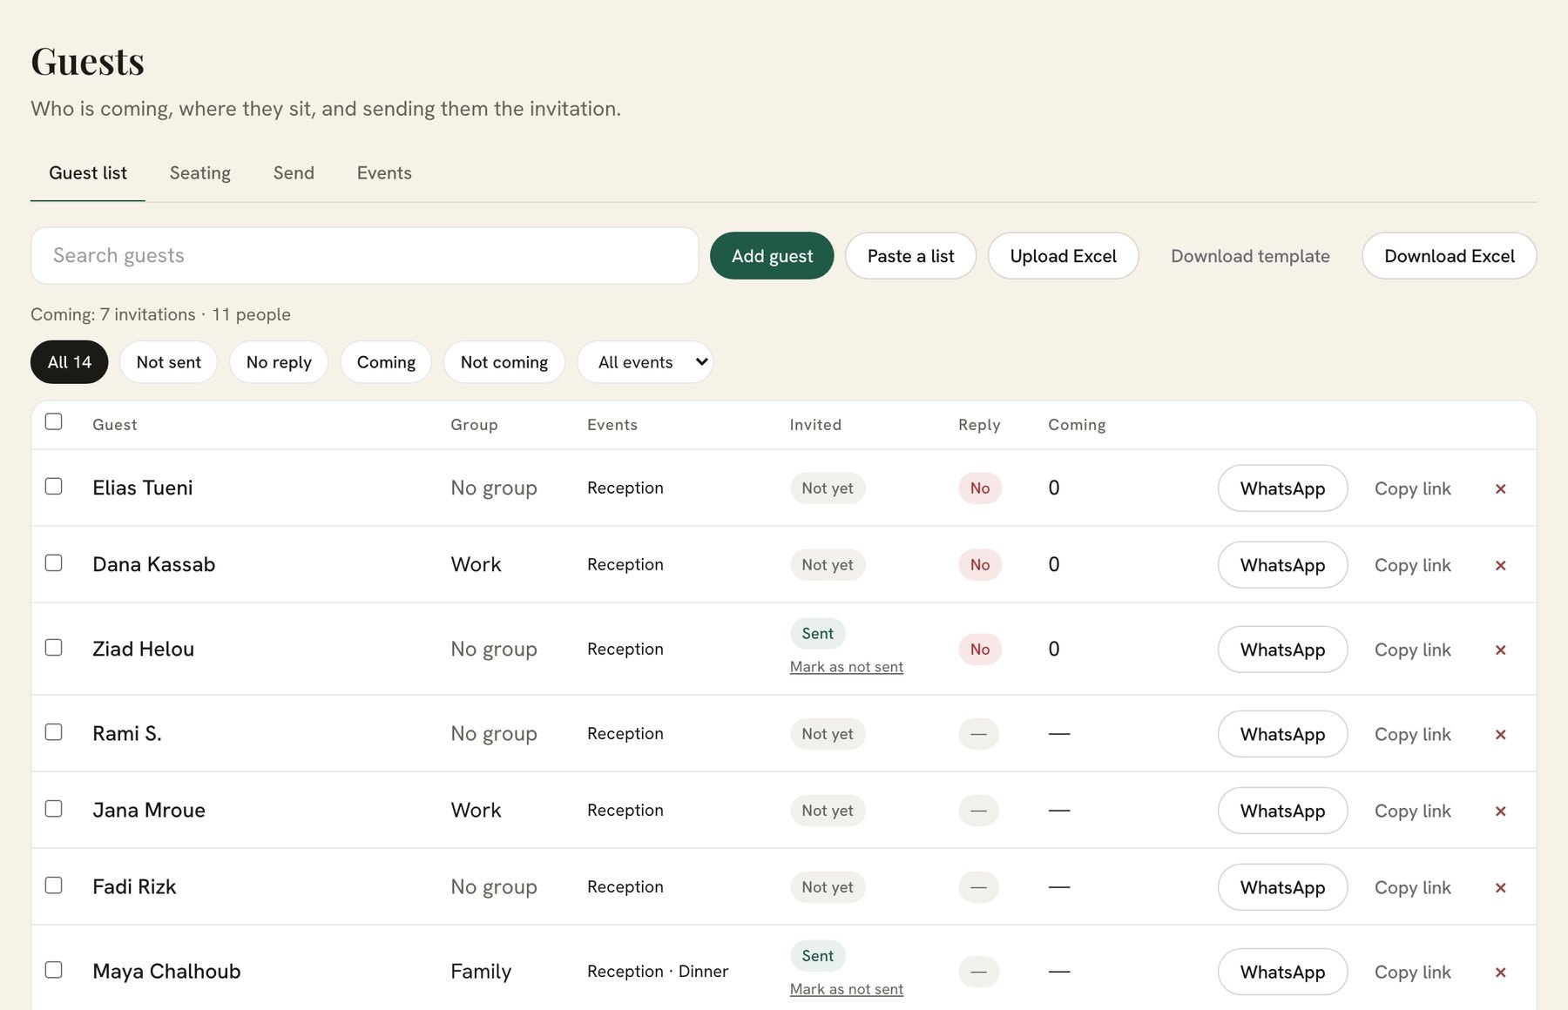Open the All events dropdown filter
1568x1010 pixels.
(x=645, y=362)
